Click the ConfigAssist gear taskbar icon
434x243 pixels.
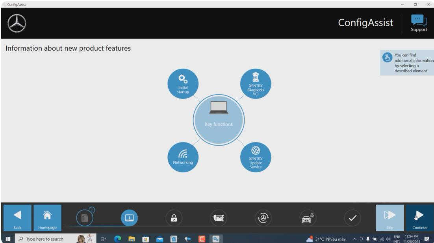[215, 239]
